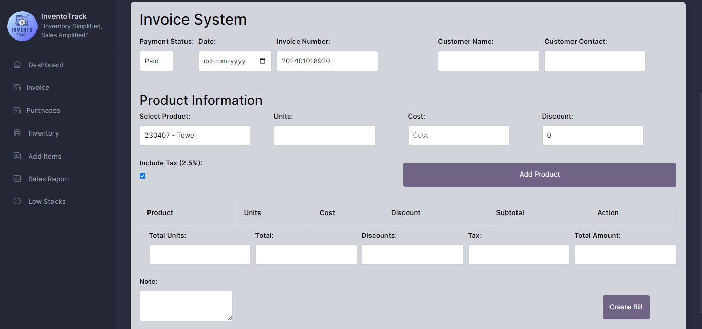Click the Create Bill button
Viewport: 702px width, 329px height.
(625, 307)
